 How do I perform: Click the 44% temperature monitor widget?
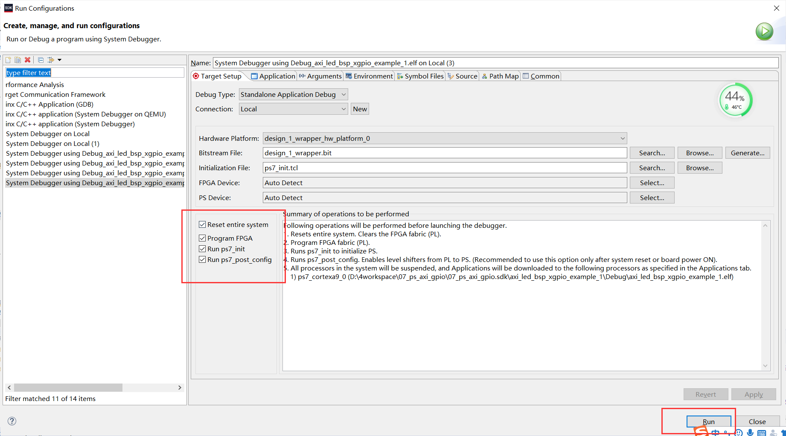[x=735, y=100]
